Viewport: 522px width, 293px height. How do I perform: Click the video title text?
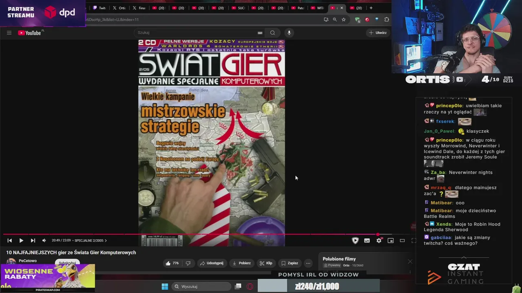tap(71, 253)
